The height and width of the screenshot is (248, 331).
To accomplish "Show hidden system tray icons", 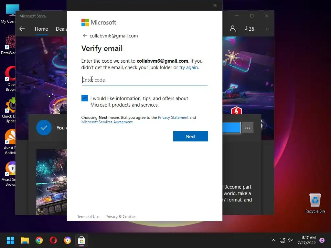I will [273, 240].
